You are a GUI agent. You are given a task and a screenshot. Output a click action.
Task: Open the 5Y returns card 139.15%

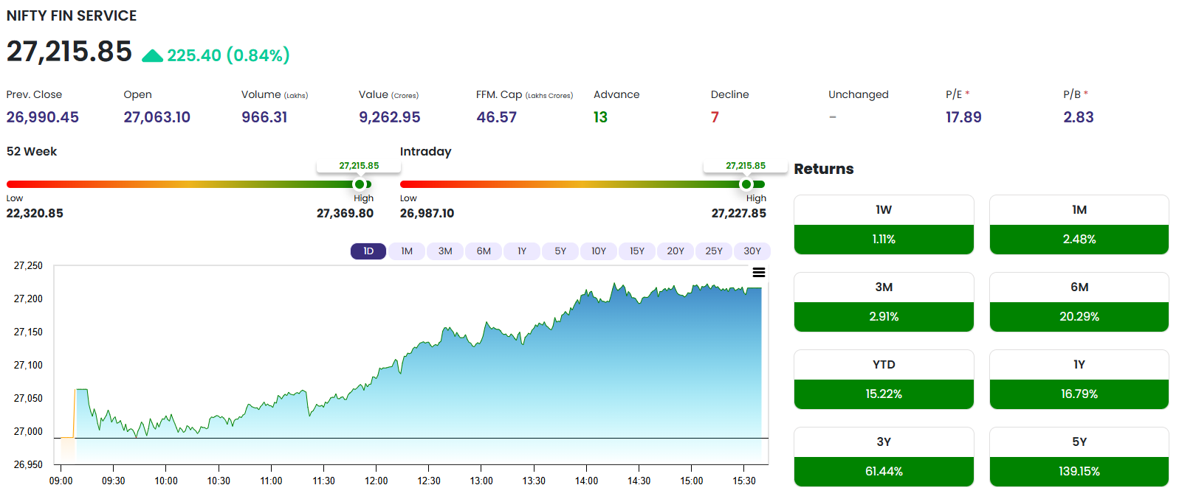click(x=1079, y=457)
